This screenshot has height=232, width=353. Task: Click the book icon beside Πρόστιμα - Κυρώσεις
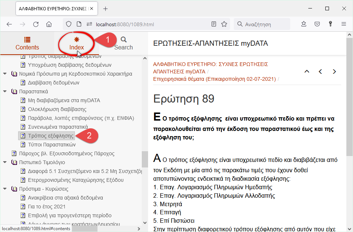[x=14, y=189]
